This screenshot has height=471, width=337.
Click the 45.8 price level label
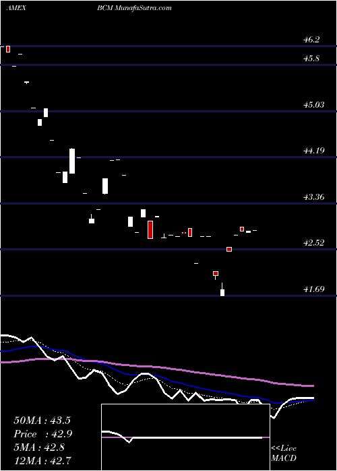[311, 59]
